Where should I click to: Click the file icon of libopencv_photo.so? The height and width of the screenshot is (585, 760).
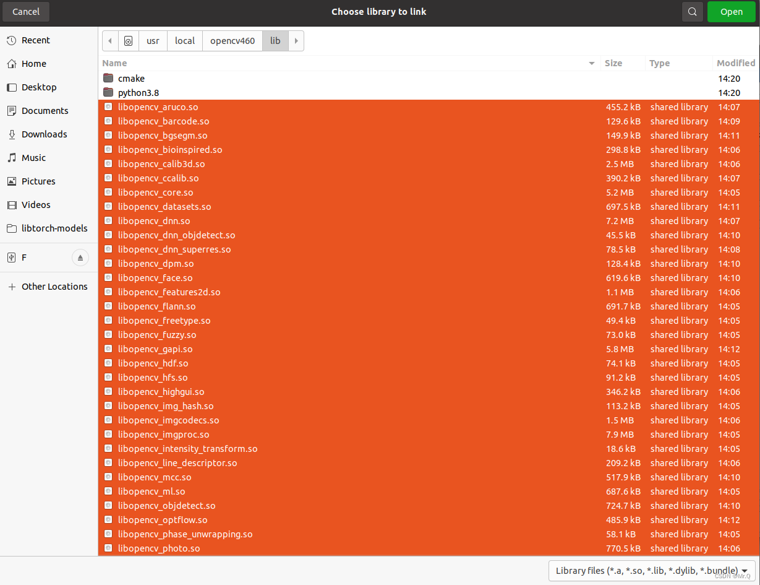[108, 548]
